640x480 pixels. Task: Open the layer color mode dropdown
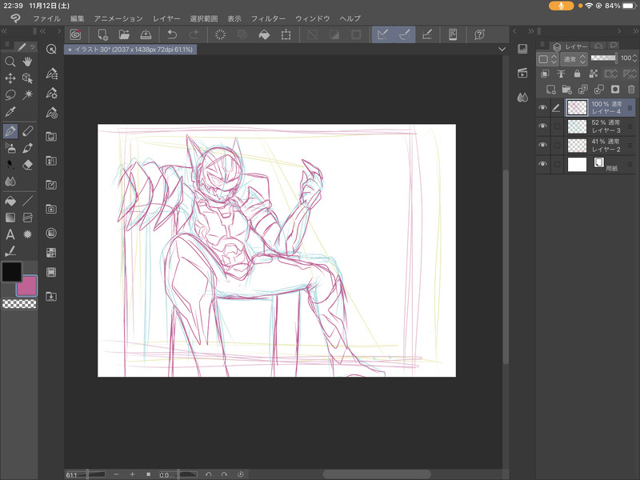547,59
